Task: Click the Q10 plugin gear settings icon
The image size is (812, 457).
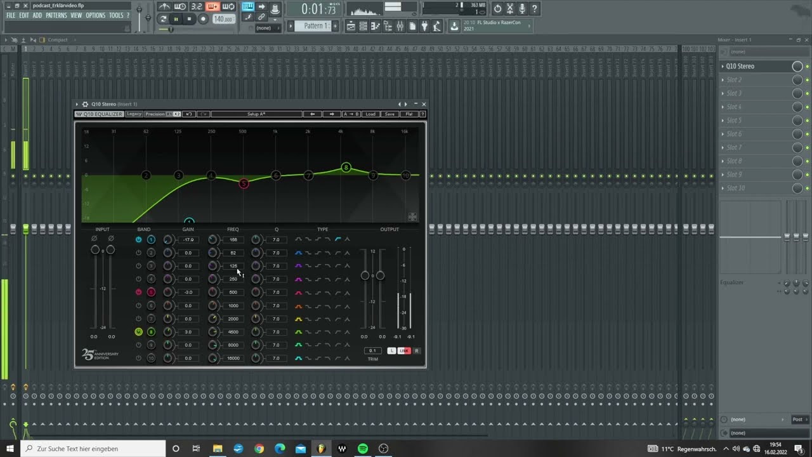Action: pyautogui.click(x=86, y=104)
